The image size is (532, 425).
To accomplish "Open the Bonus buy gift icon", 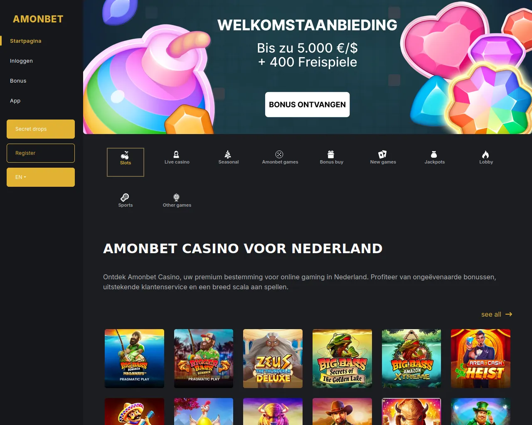I will (x=331, y=158).
